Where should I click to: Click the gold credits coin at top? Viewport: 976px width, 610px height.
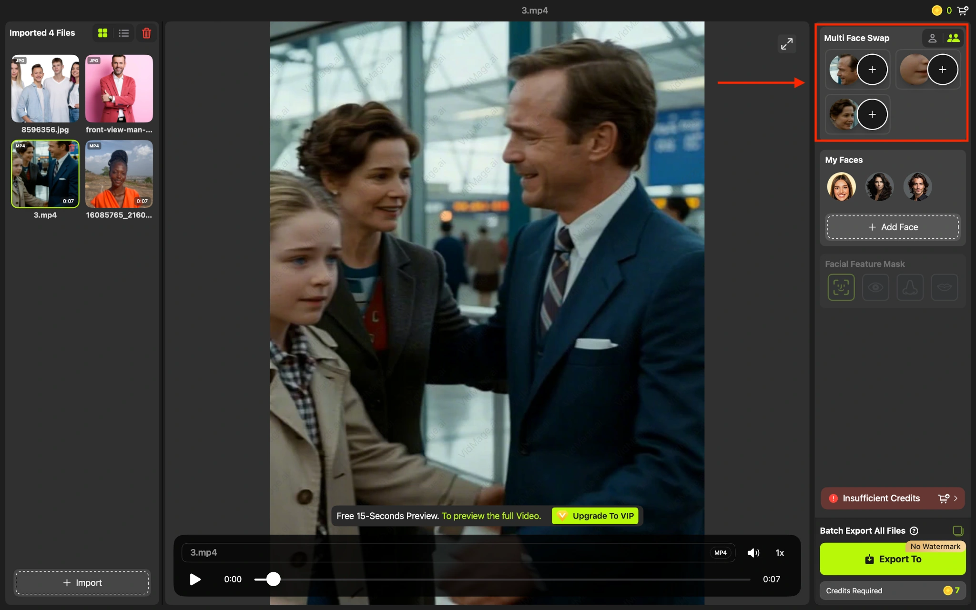point(937,10)
